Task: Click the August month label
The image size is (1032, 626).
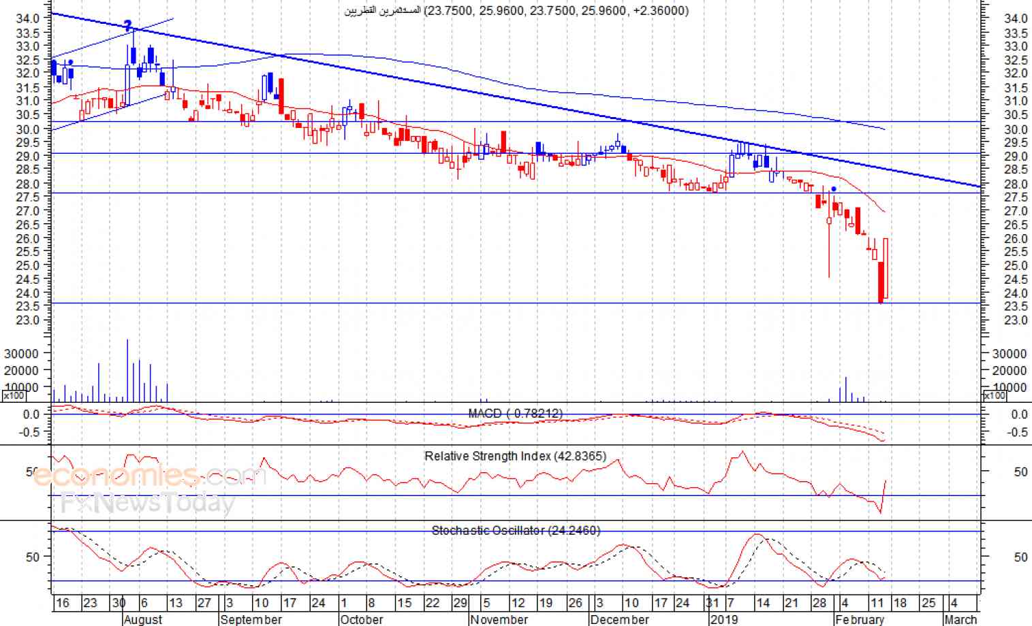Action: pos(144,619)
